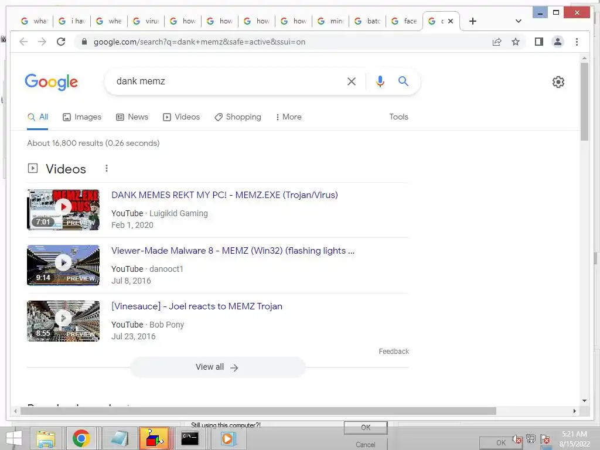
Task: Bookmark this page with the star icon
Action: 516,42
